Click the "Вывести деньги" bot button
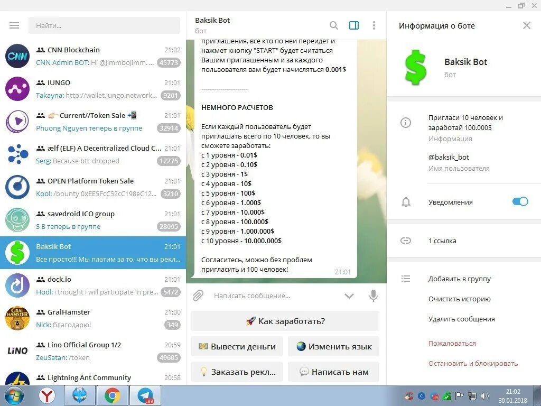The height and width of the screenshot is (406, 541). (237, 346)
